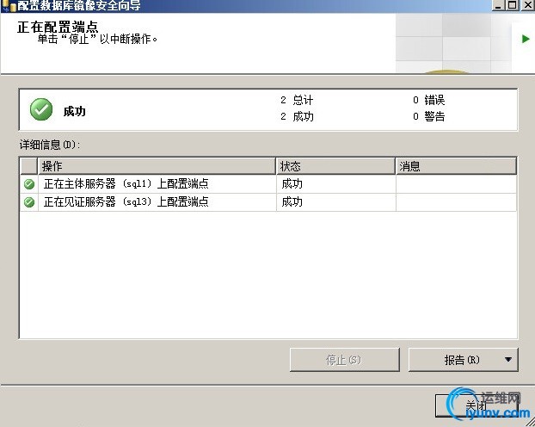Maximize the wizard window

tap(512, 5)
